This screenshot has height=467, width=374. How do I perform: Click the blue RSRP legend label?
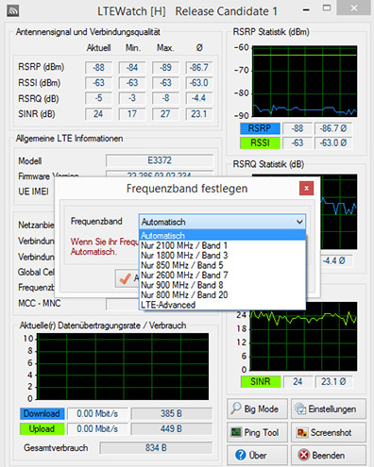(x=260, y=128)
